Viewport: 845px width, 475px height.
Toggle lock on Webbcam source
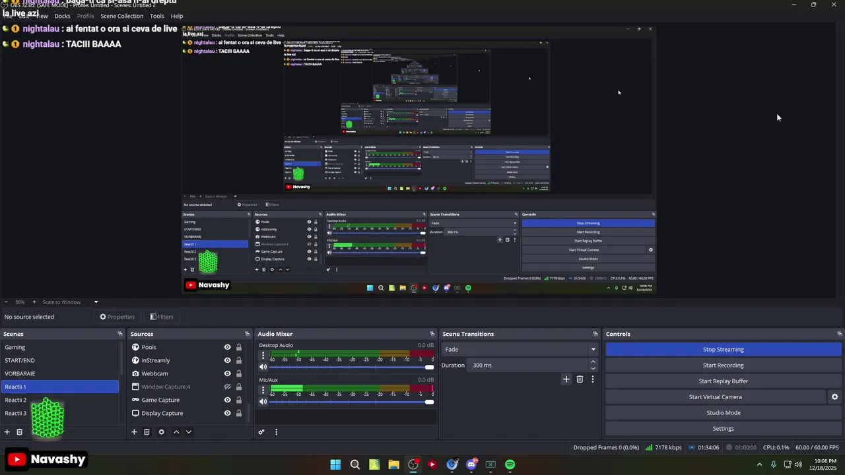point(239,373)
